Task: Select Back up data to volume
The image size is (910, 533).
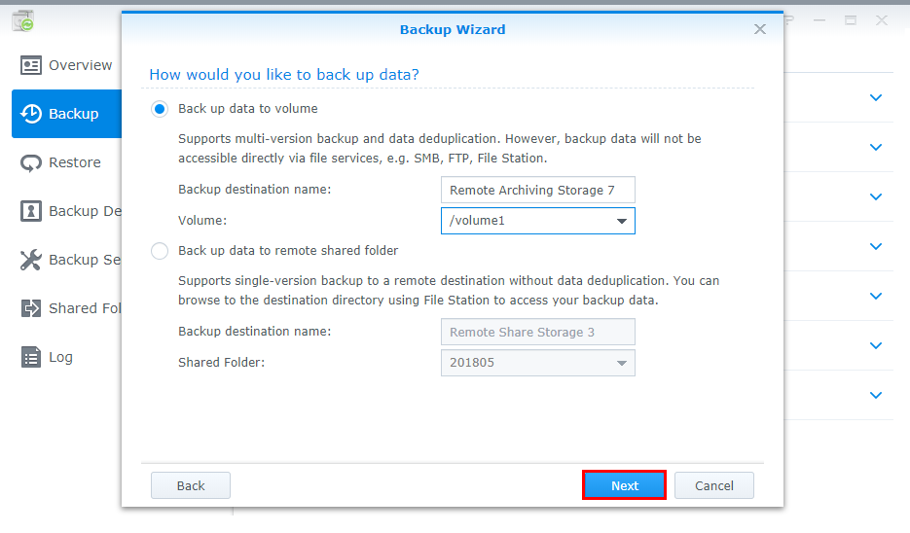Action: point(160,109)
